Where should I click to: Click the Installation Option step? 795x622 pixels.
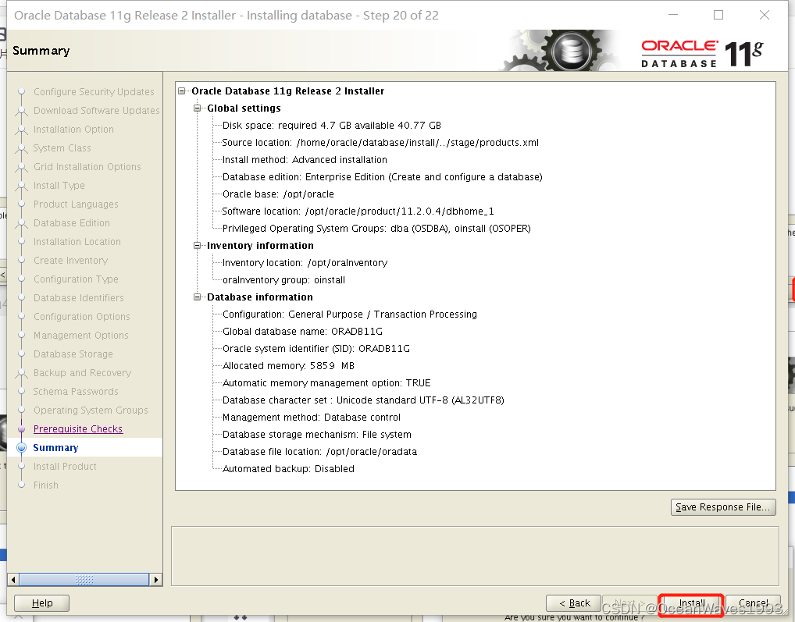point(73,130)
